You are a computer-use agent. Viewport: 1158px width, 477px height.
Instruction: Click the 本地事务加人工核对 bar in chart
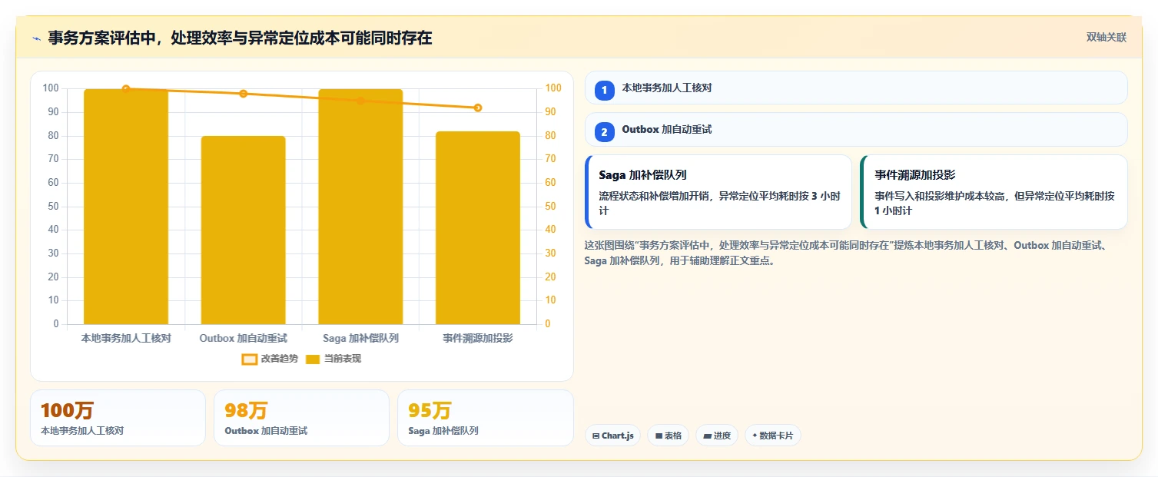tap(126, 207)
